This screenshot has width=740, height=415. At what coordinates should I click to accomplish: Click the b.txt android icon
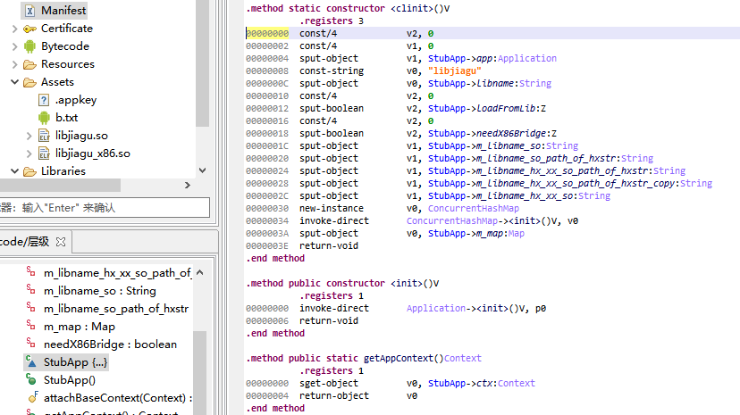click(x=44, y=118)
